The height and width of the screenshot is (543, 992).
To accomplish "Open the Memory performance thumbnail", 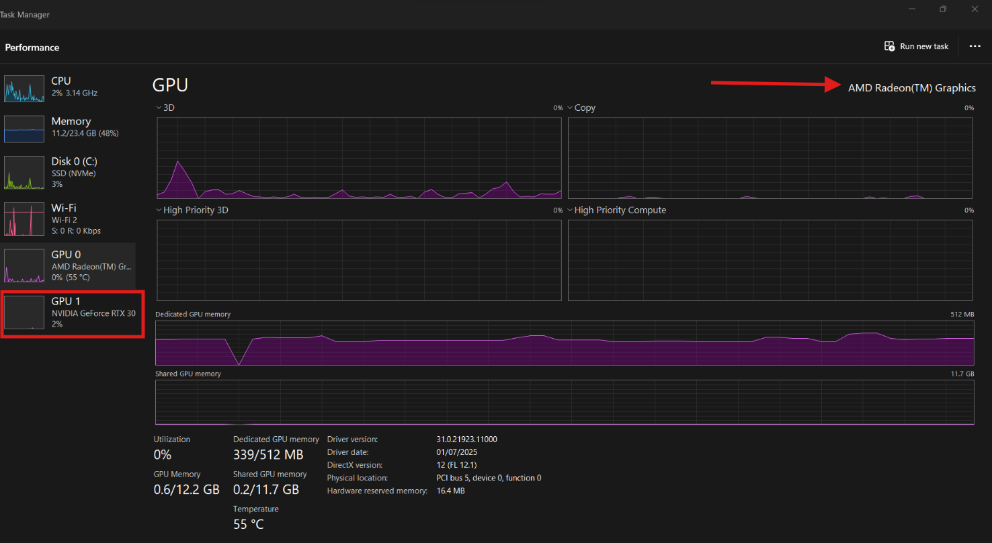I will 24,128.
